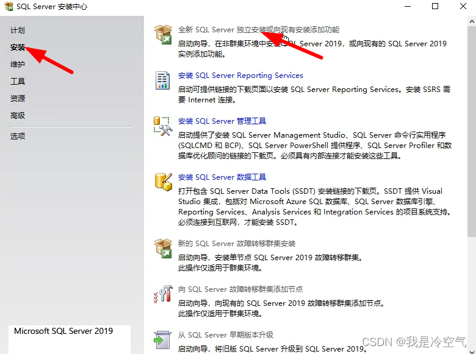Viewport: 476px width, 354px height.
Task: Click description text 此操作仅适用于群集环境 under 故障转移群集安装
Action: click(x=220, y=268)
